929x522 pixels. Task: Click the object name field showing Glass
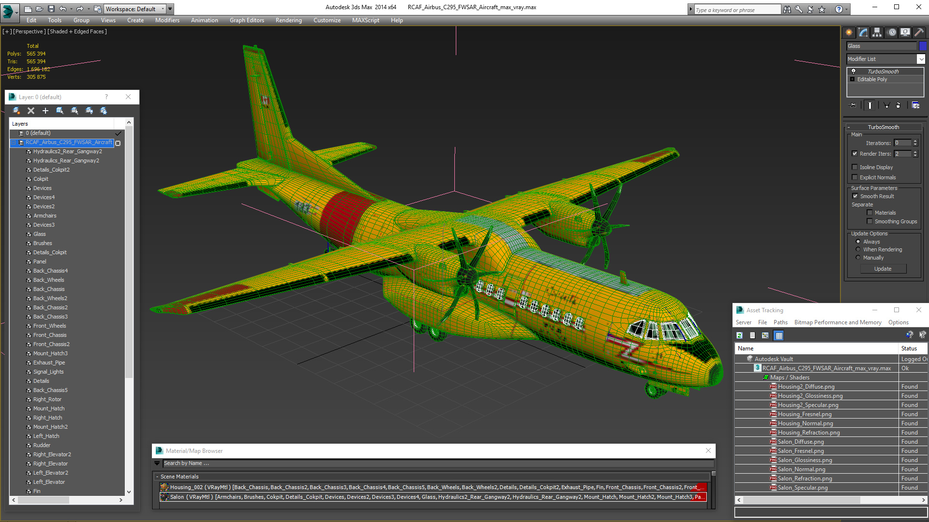coord(882,46)
